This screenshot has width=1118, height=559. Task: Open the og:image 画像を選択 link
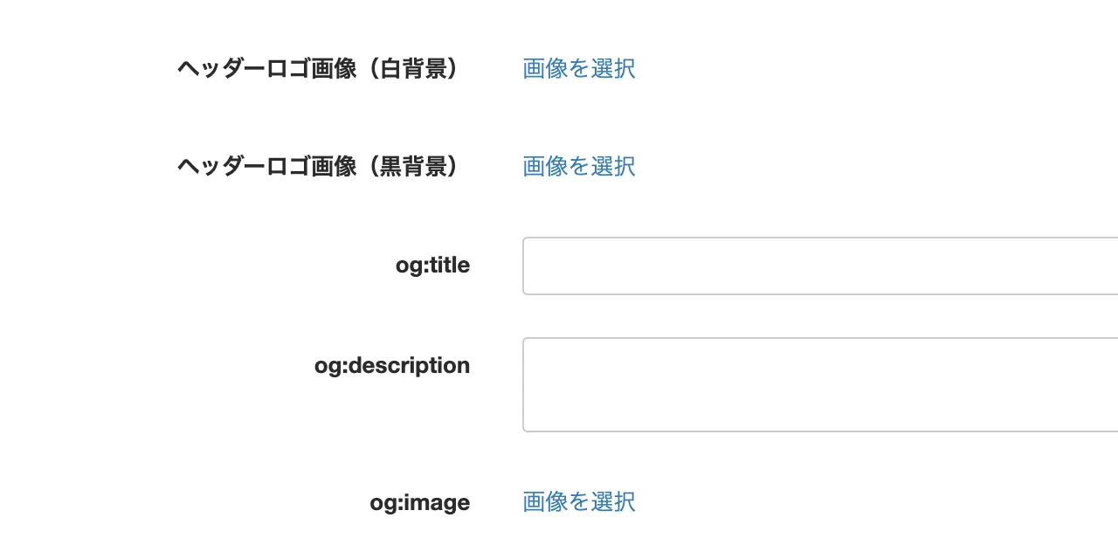pyautogui.click(x=578, y=501)
